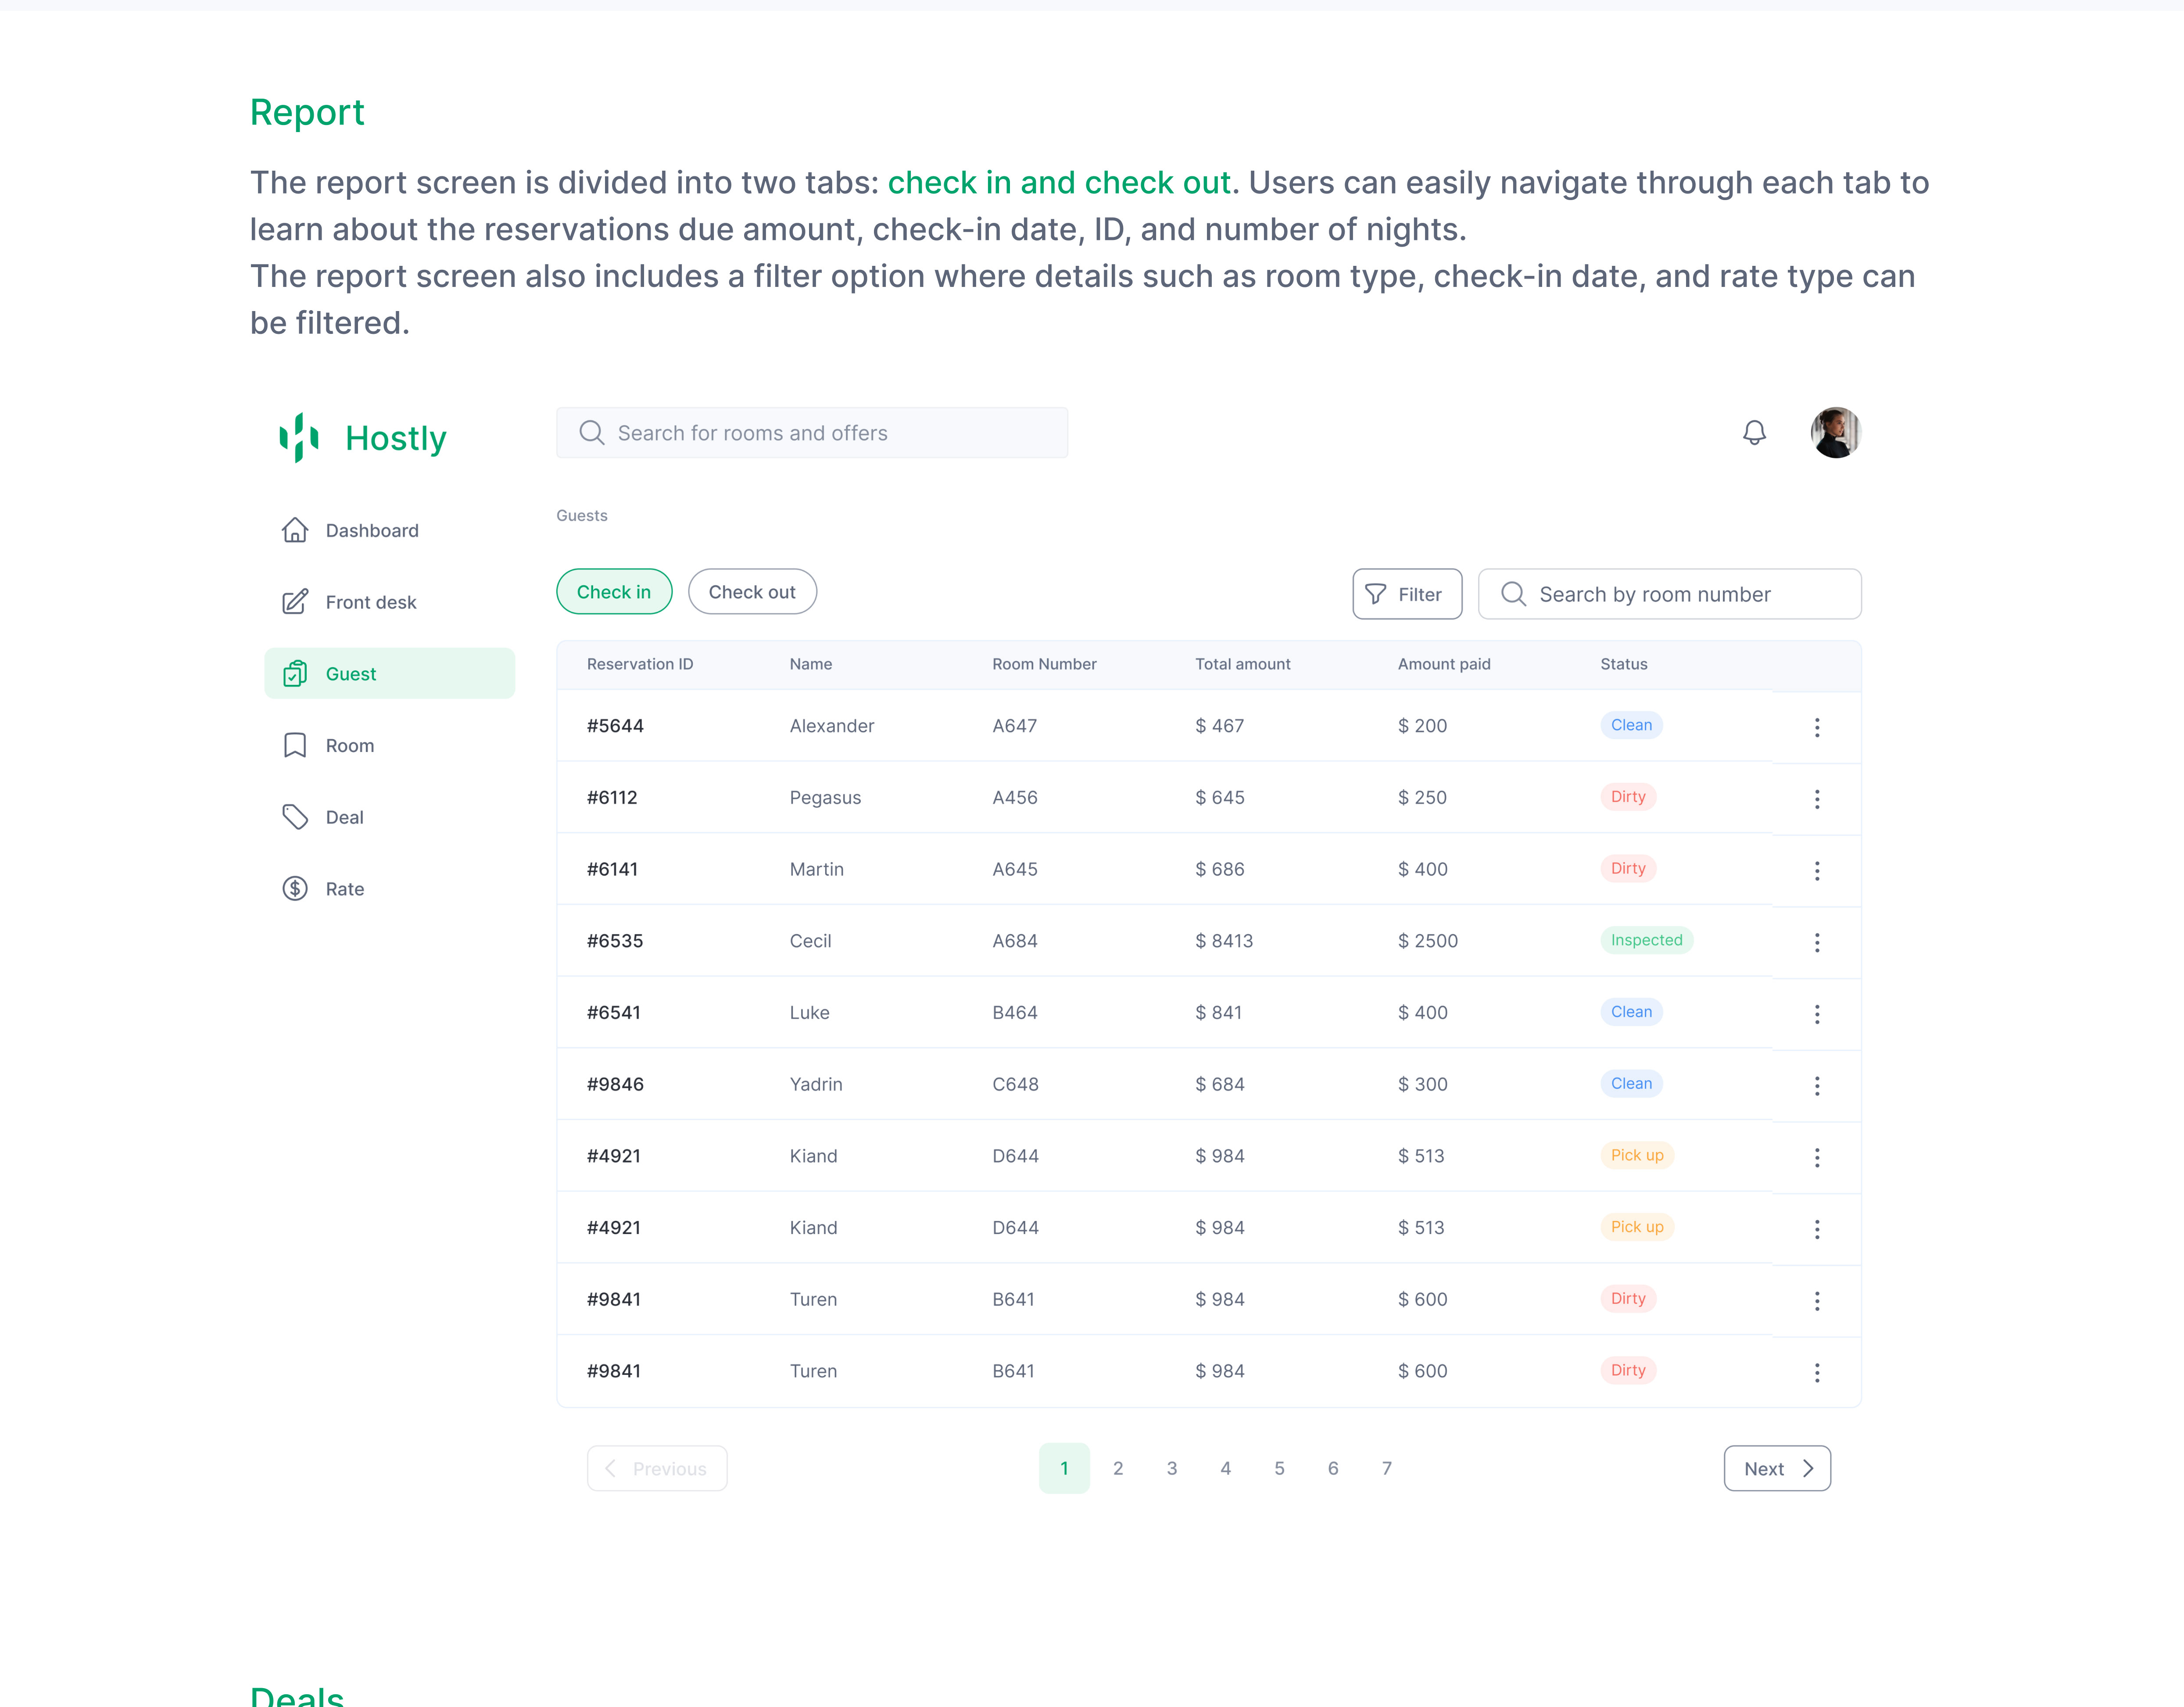This screenshot has width=2184, height=1707.
Task: Expand actions menu for Yadrin's row
Action: (x=1817, y=1085)
